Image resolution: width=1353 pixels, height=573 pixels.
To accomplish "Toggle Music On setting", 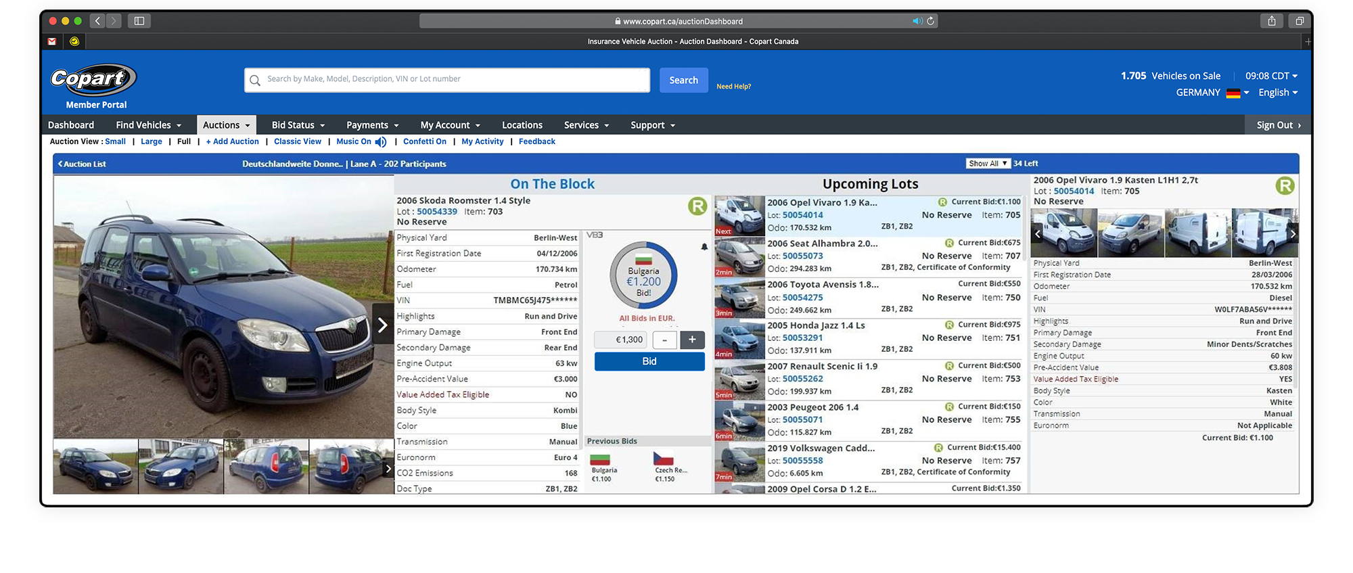I will pyautogui.click(x=354, y=141).
